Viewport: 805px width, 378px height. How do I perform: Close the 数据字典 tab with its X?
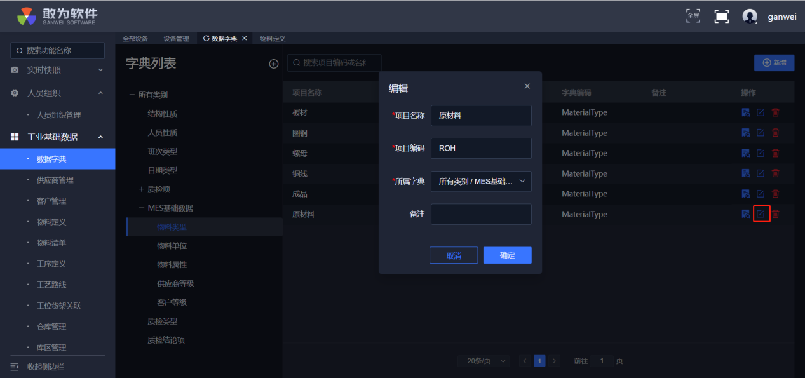pos(245,39)
